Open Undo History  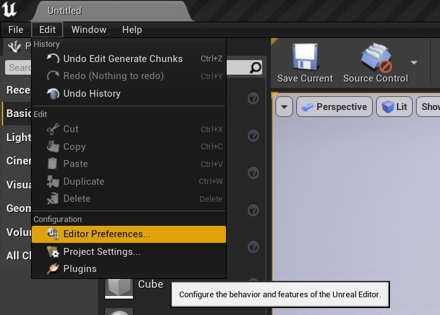(129, 94)
